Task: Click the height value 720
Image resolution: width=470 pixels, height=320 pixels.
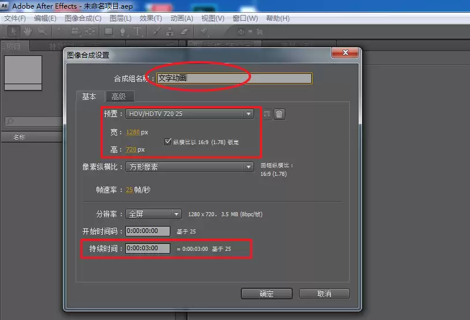Action: (131, 149)
